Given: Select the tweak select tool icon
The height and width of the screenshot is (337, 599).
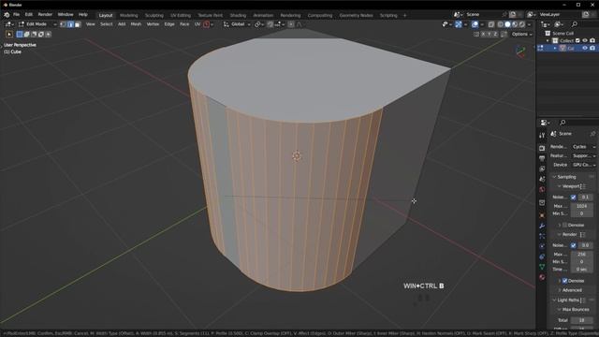Looking at the screenshot, I should (x=9, y=35).
